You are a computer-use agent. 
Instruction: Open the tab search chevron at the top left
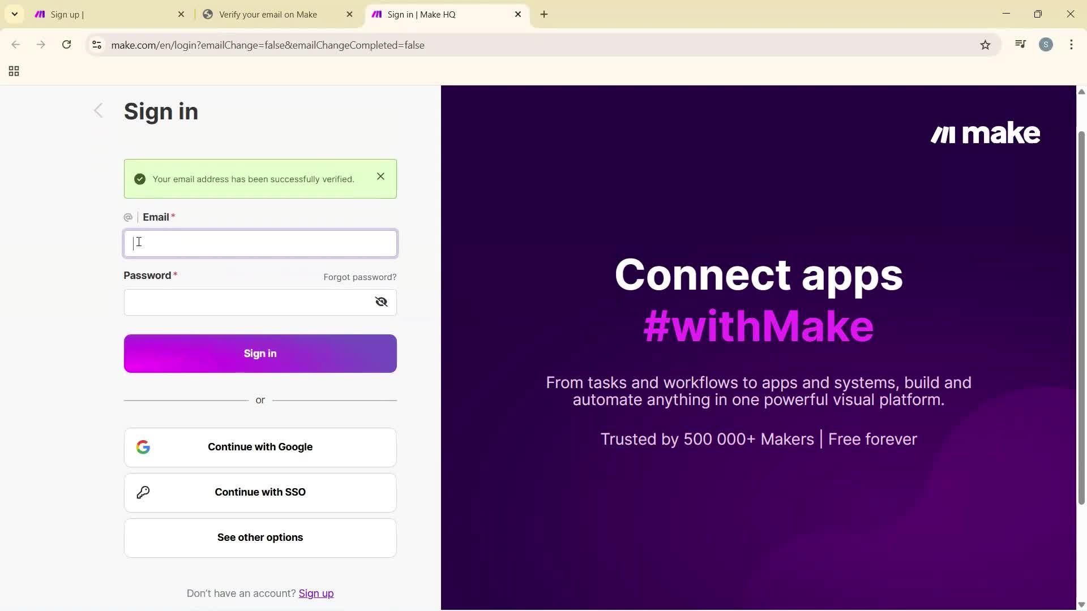[x=14, y=14]
